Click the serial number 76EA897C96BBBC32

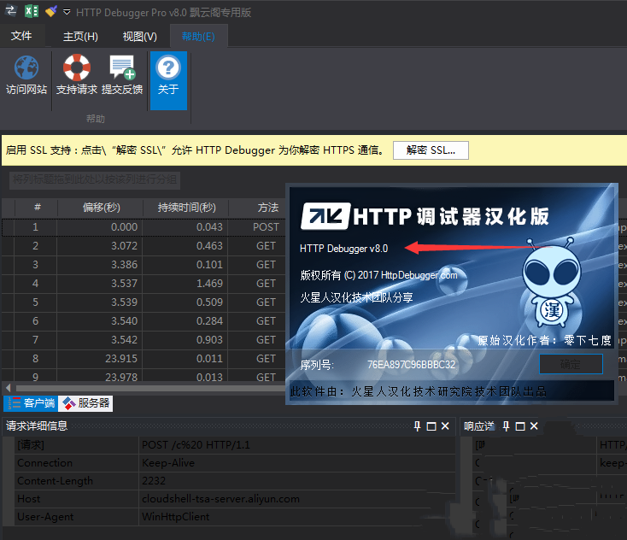click(x=411, y=364)
